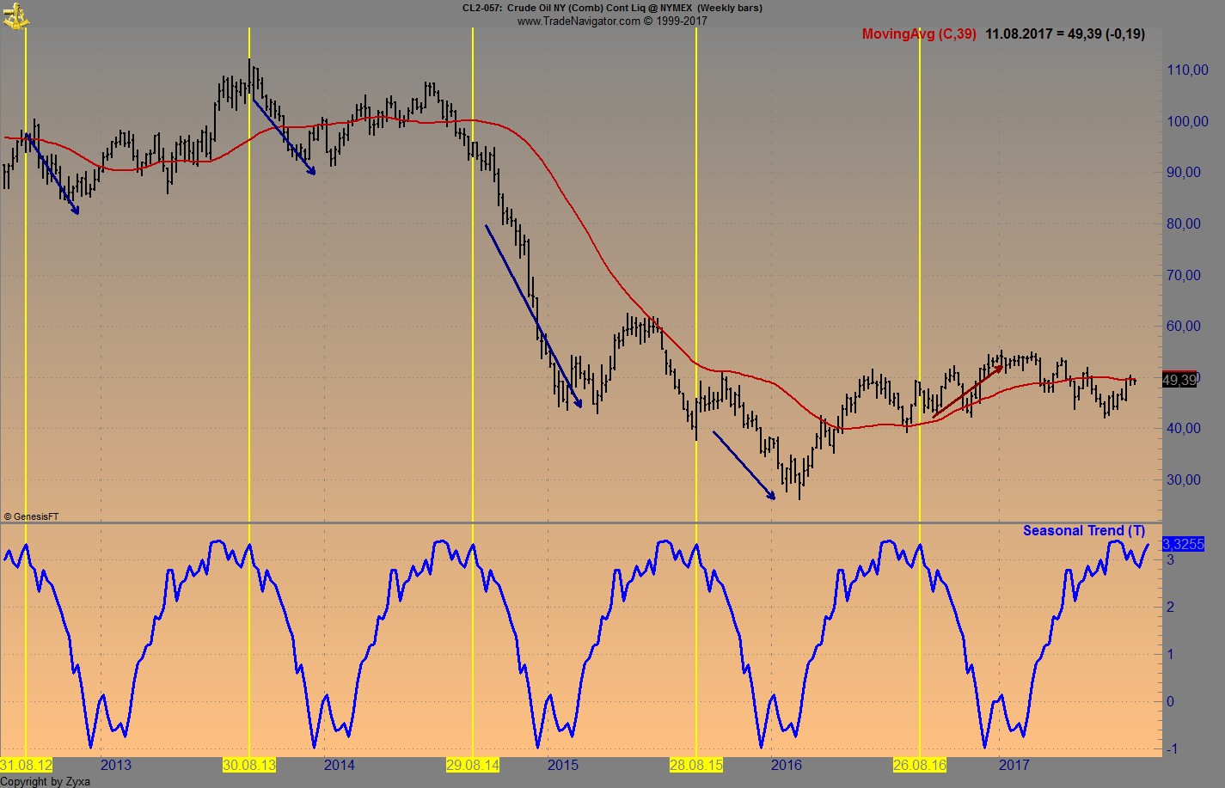
Task: Select the red MovingAvg (C,39) indicator label
Action: [x=921, y=34]
